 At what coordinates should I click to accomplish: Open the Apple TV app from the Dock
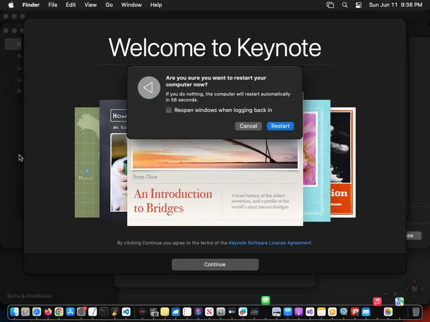[x=232, y=312]
